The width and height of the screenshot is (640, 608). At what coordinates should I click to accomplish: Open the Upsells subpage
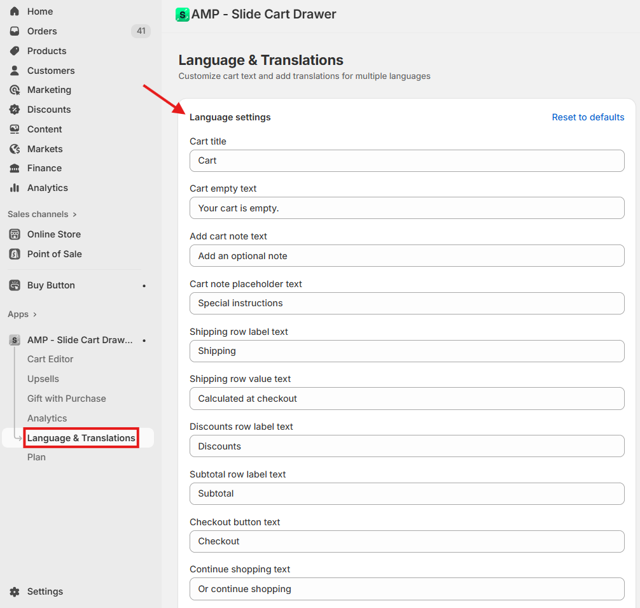43,379
